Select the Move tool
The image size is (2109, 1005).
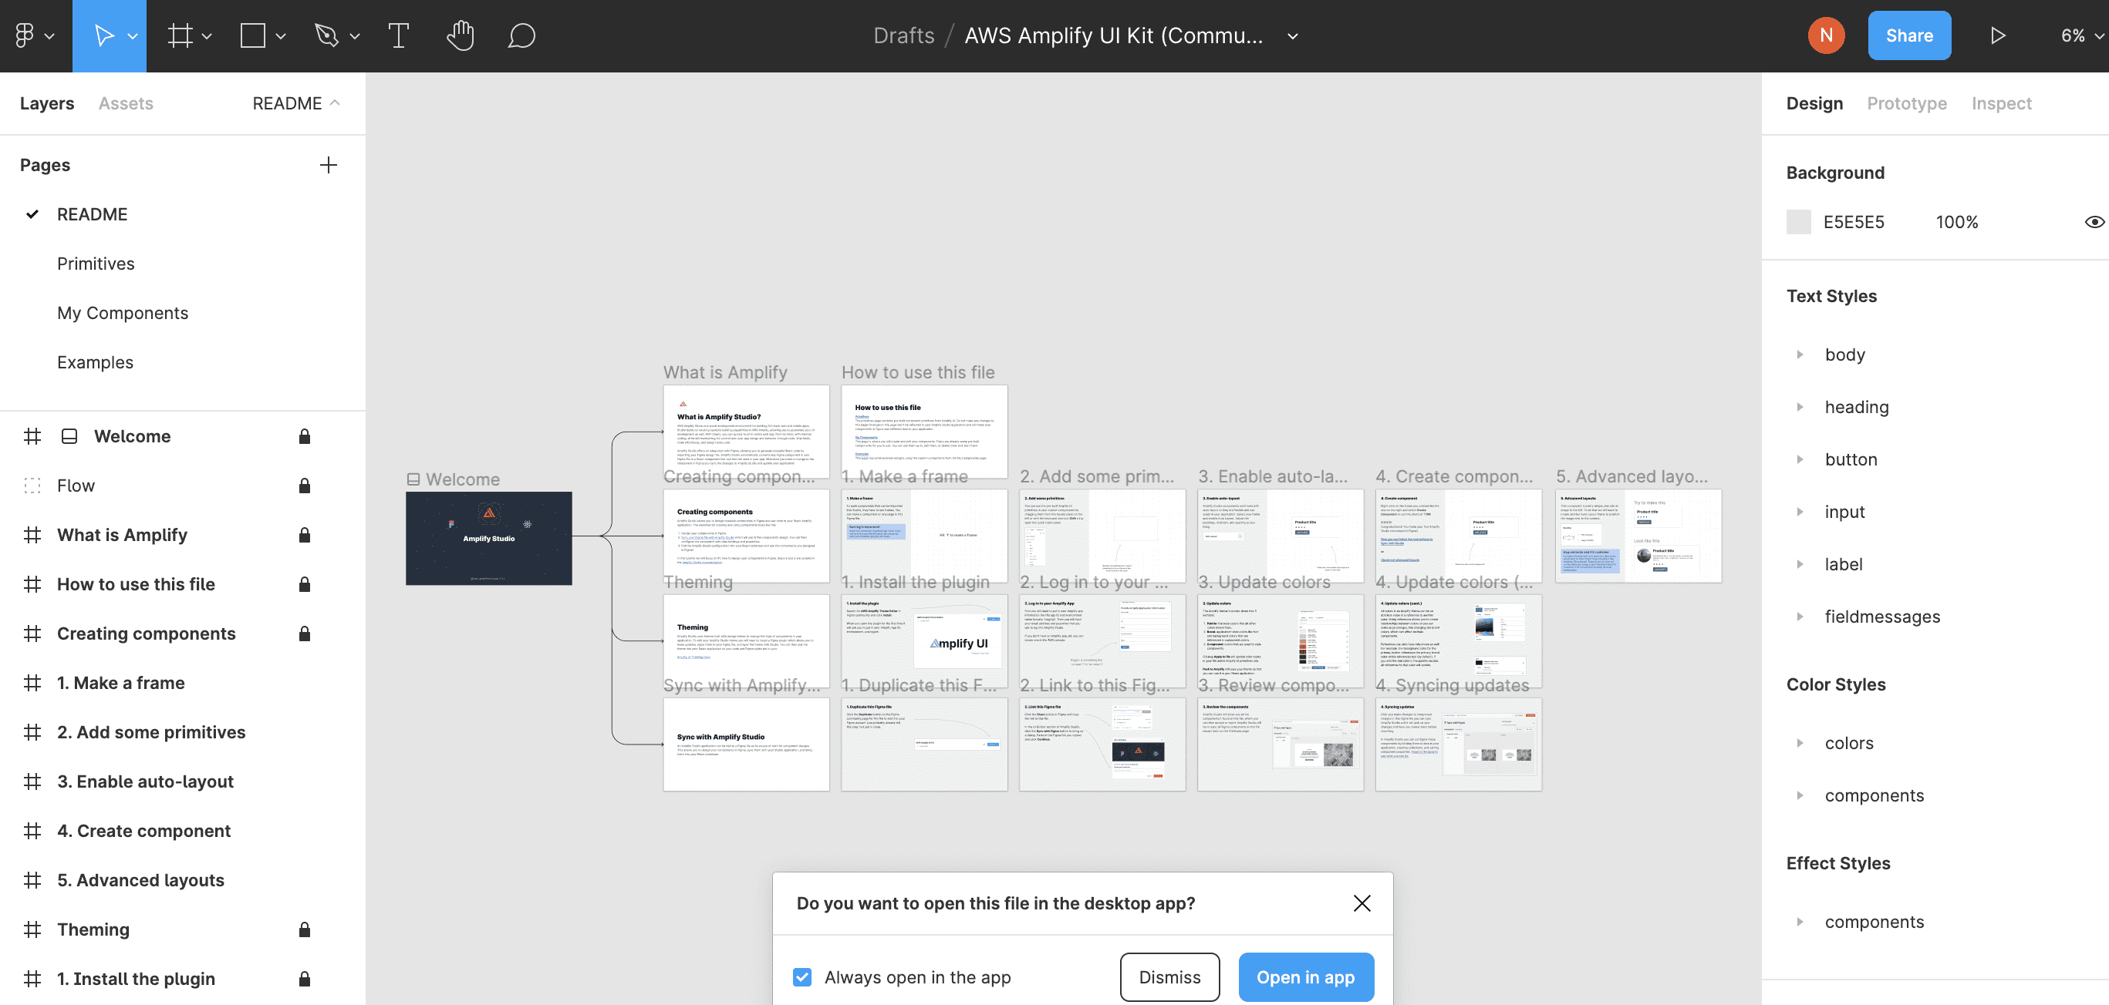(103, 35)
